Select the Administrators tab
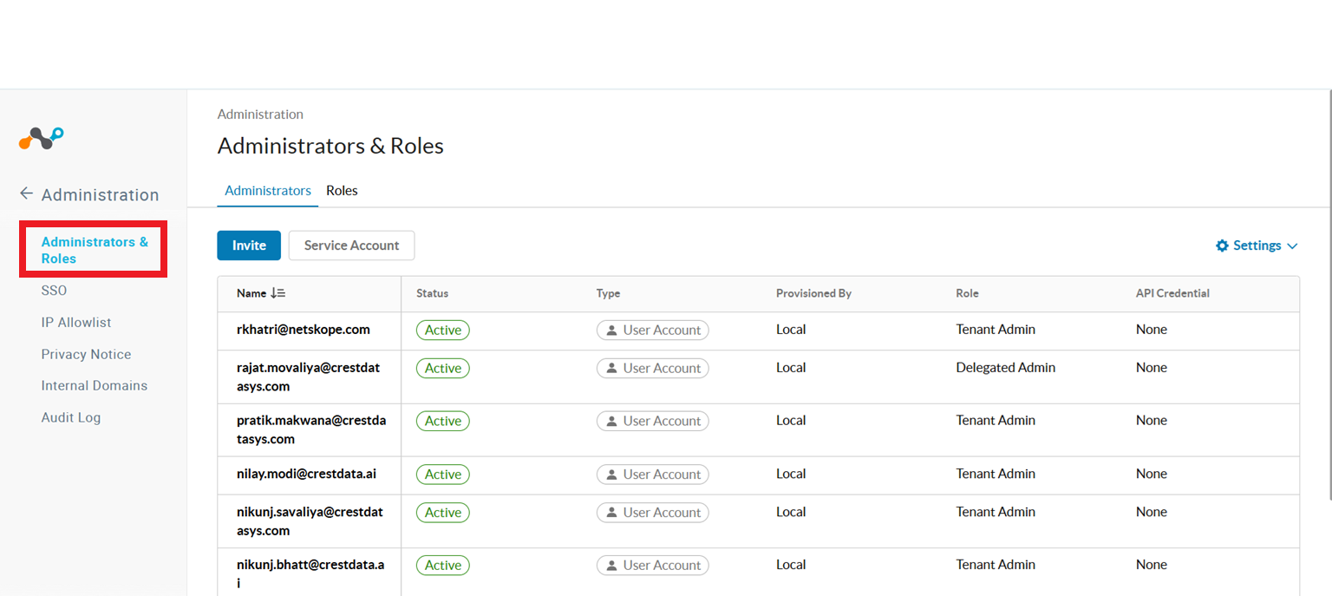 tap(268, 191)
